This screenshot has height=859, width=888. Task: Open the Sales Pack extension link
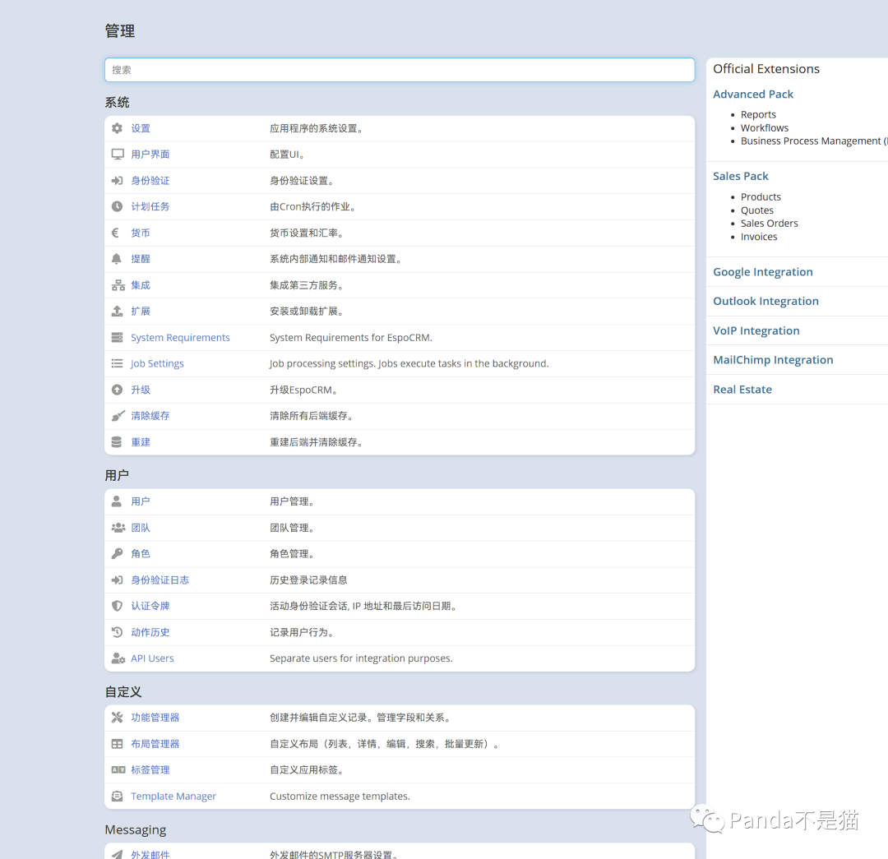[x=740, y=176]
